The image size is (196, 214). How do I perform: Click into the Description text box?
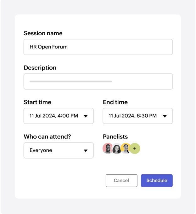[98, 82]
